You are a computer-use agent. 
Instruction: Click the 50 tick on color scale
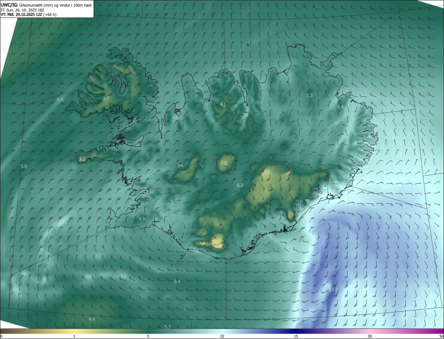(x=441, y=336)
